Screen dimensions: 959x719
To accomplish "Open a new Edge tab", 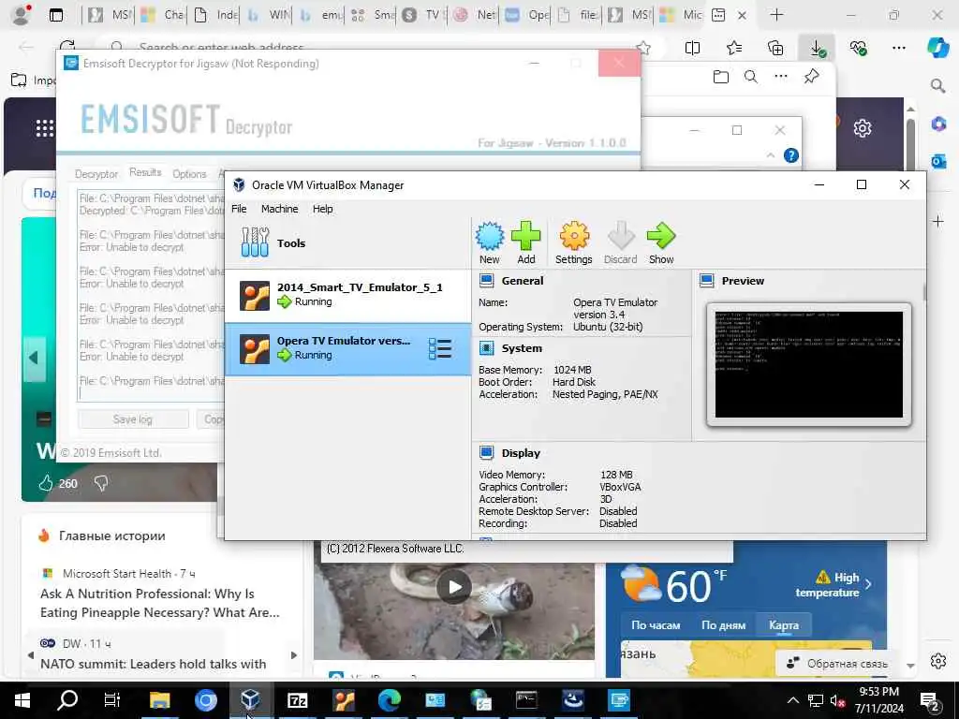I will click(x=776, y=15).
